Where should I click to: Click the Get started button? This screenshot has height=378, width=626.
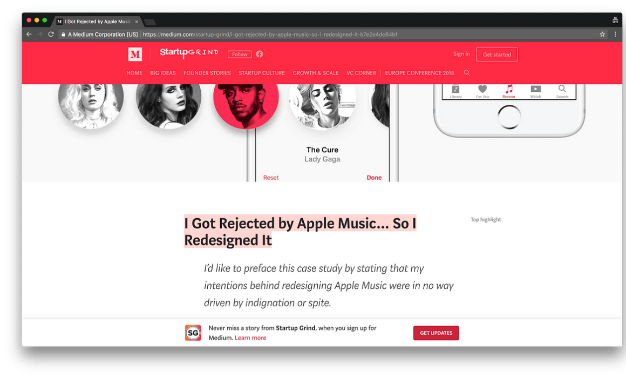point(497,55)
